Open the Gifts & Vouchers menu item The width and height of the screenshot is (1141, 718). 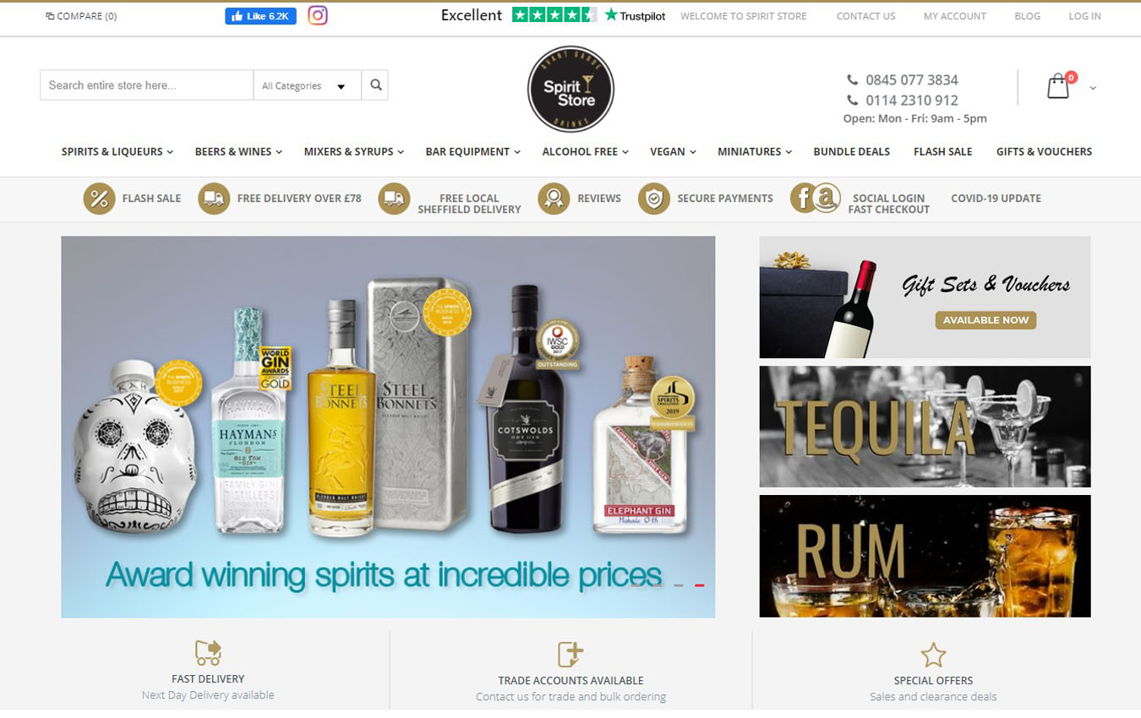click(1044, 152)
